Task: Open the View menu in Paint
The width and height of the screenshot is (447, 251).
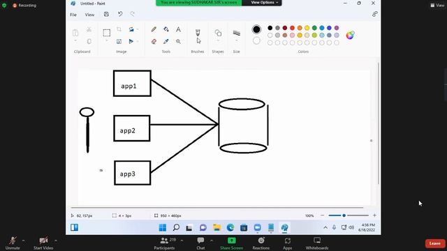Action: pyautogui.click(x=89, y=15)
